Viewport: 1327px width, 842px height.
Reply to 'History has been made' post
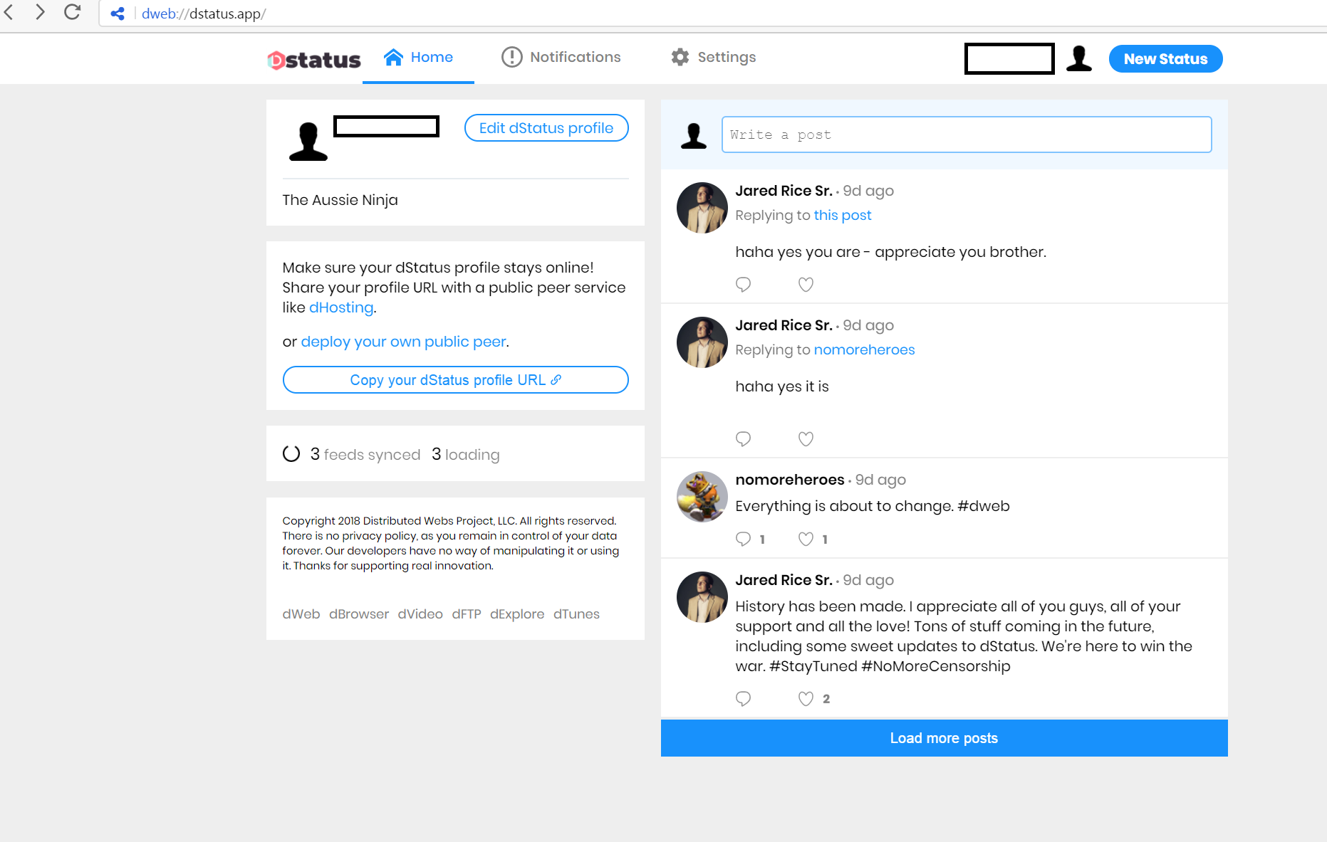(743, 699)
